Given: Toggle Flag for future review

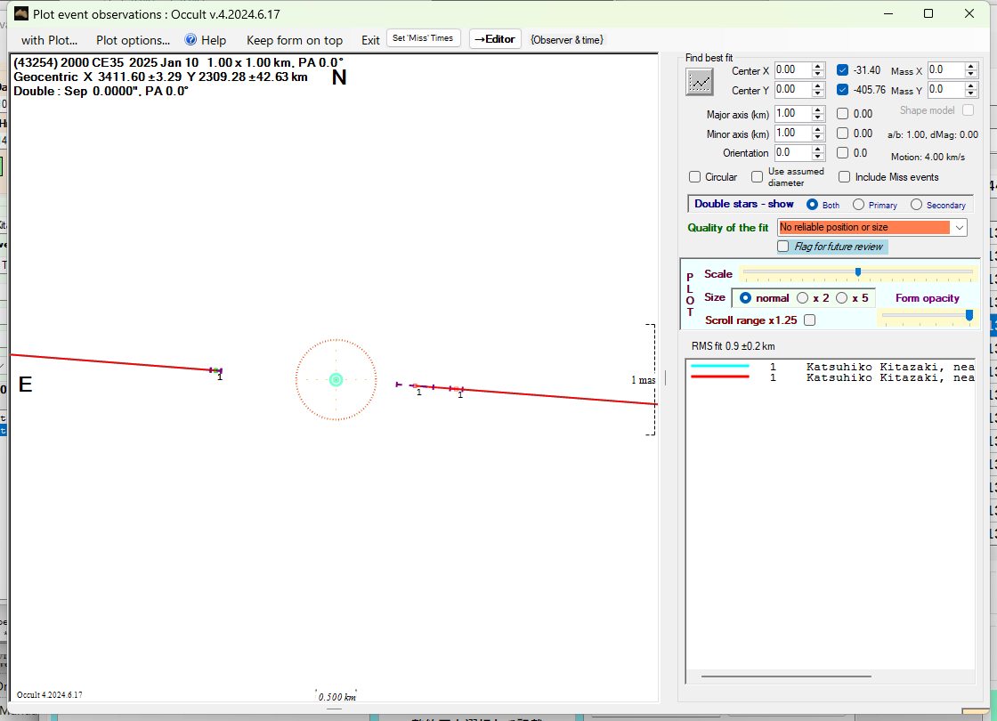Looking at the screenshot, I should (783, 247).
